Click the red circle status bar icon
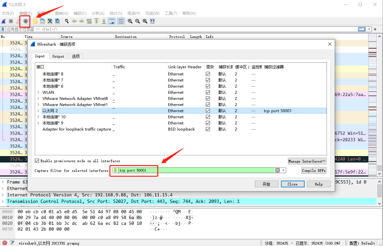The width and height of the screenshot is (383, 246). [4, 243]
